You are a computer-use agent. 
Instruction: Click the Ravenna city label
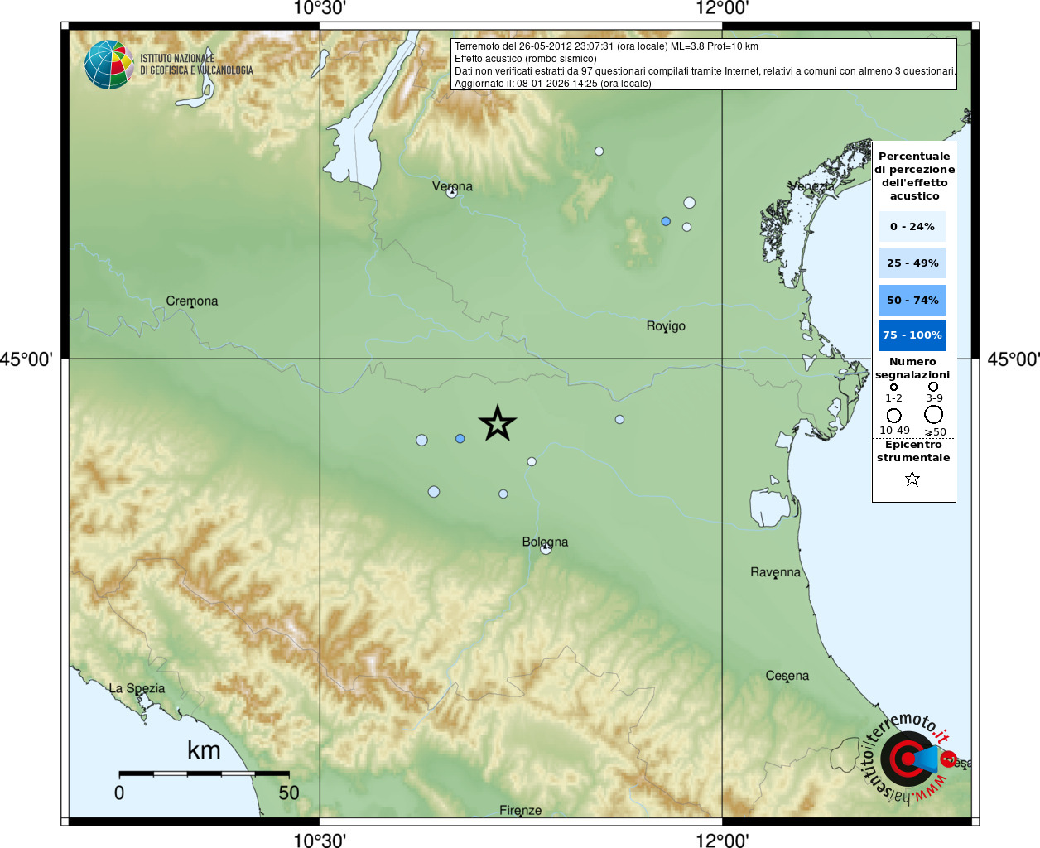pyautogui.click(x=775, y=572)
